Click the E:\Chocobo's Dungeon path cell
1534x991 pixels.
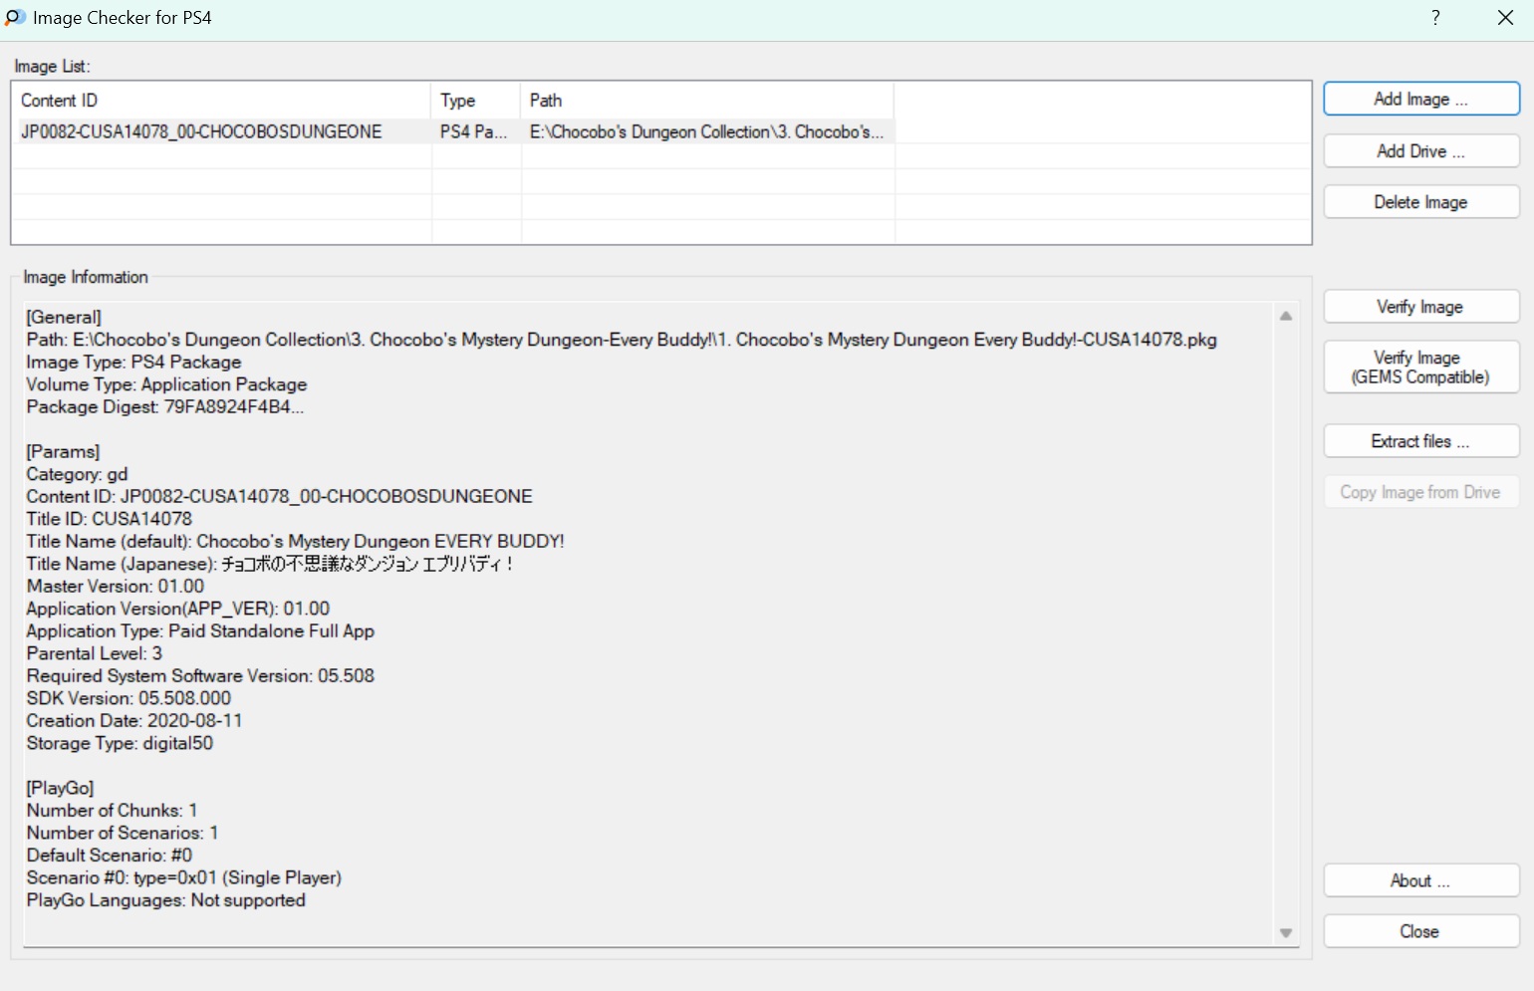click(705, 131)
